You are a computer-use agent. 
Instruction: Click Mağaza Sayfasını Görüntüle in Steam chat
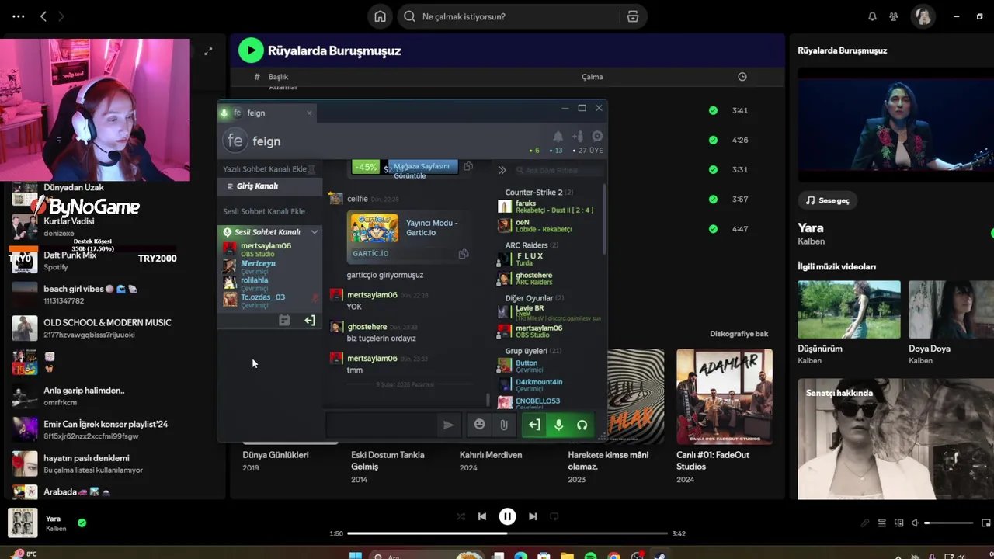coord(422,167)
